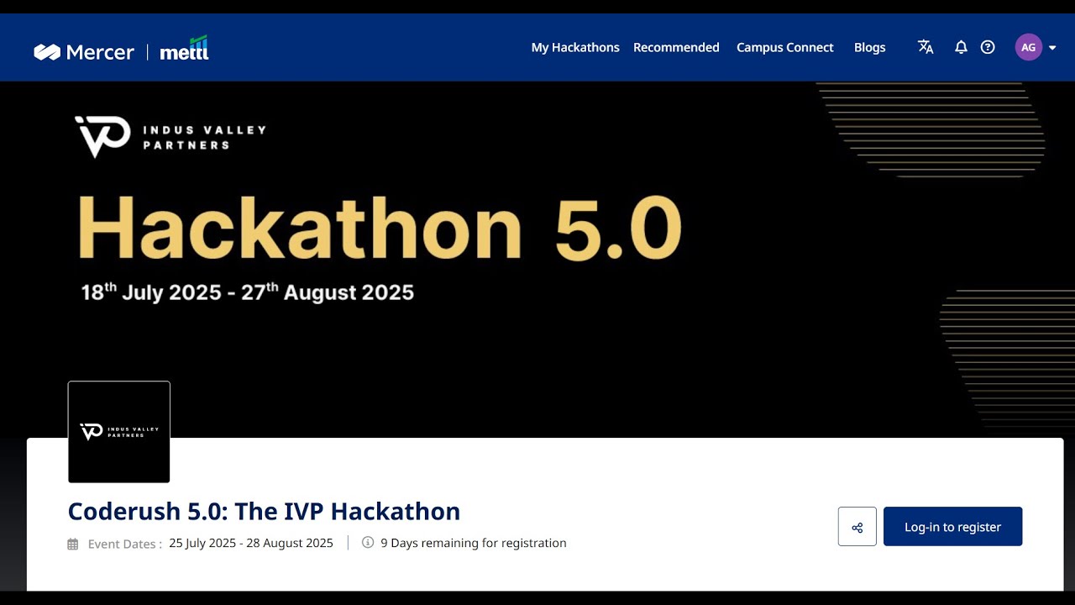Click the Coderush 5.0: The IVP Hackathon title

pyautogui.click(x=264, y=511)
